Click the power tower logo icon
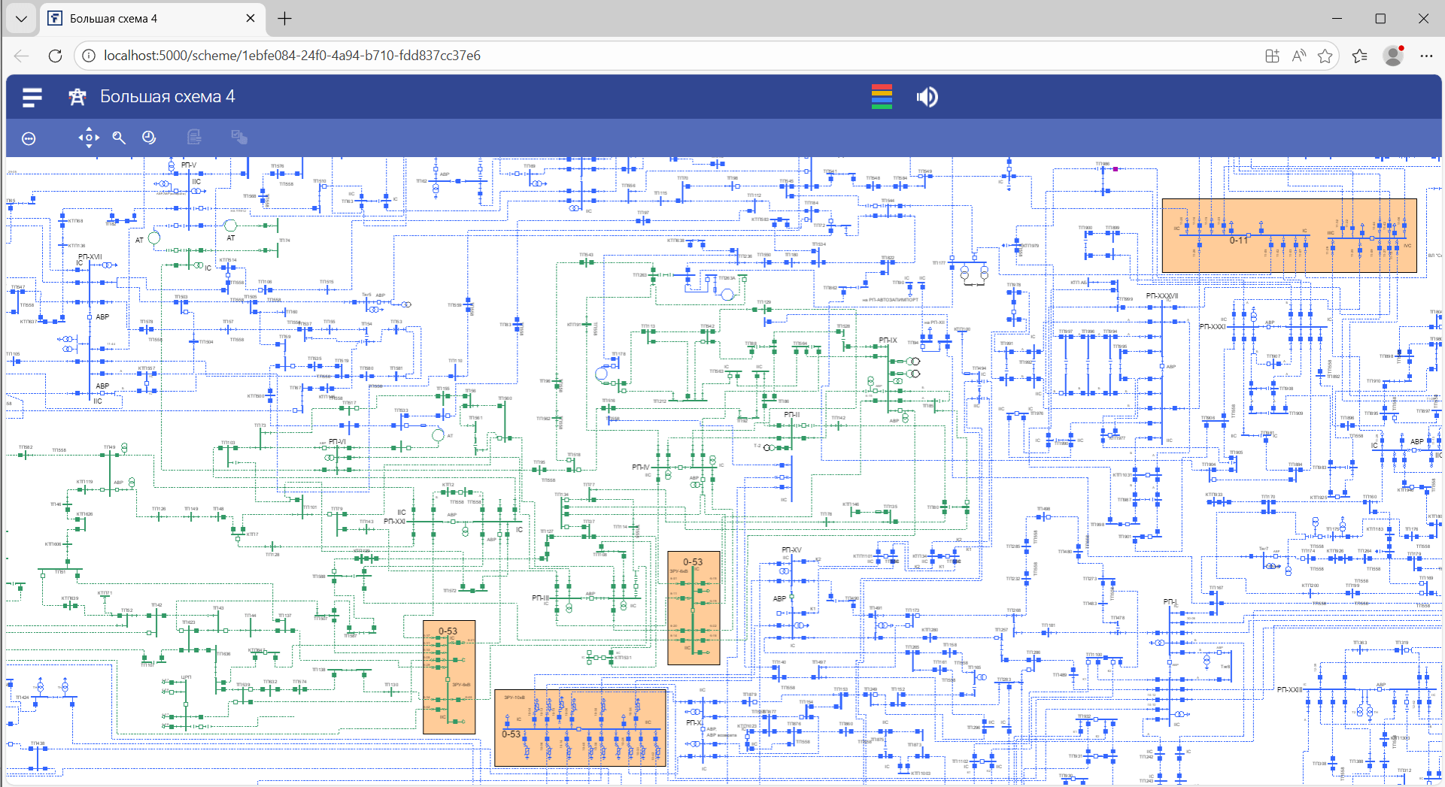The image size is (1445, 787). 77,97
